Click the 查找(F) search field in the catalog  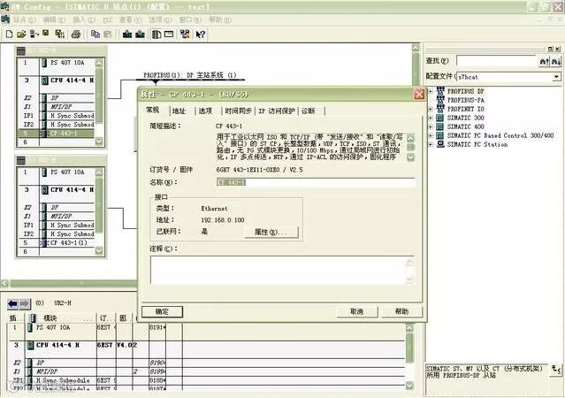[497, 61]
